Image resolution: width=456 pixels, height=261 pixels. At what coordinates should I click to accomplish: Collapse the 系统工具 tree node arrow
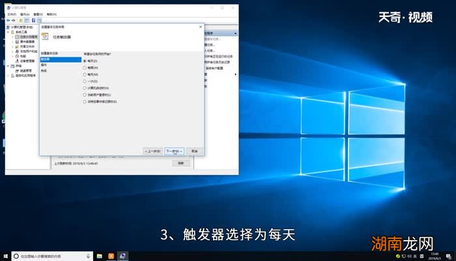(x=8, y=32)
